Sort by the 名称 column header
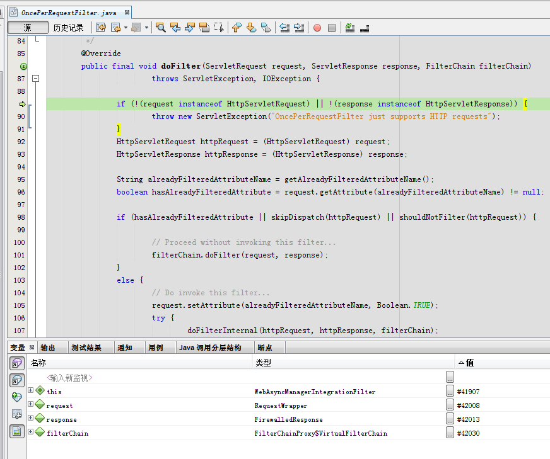This screenshot has width=550, height=459. pos(139,363)
